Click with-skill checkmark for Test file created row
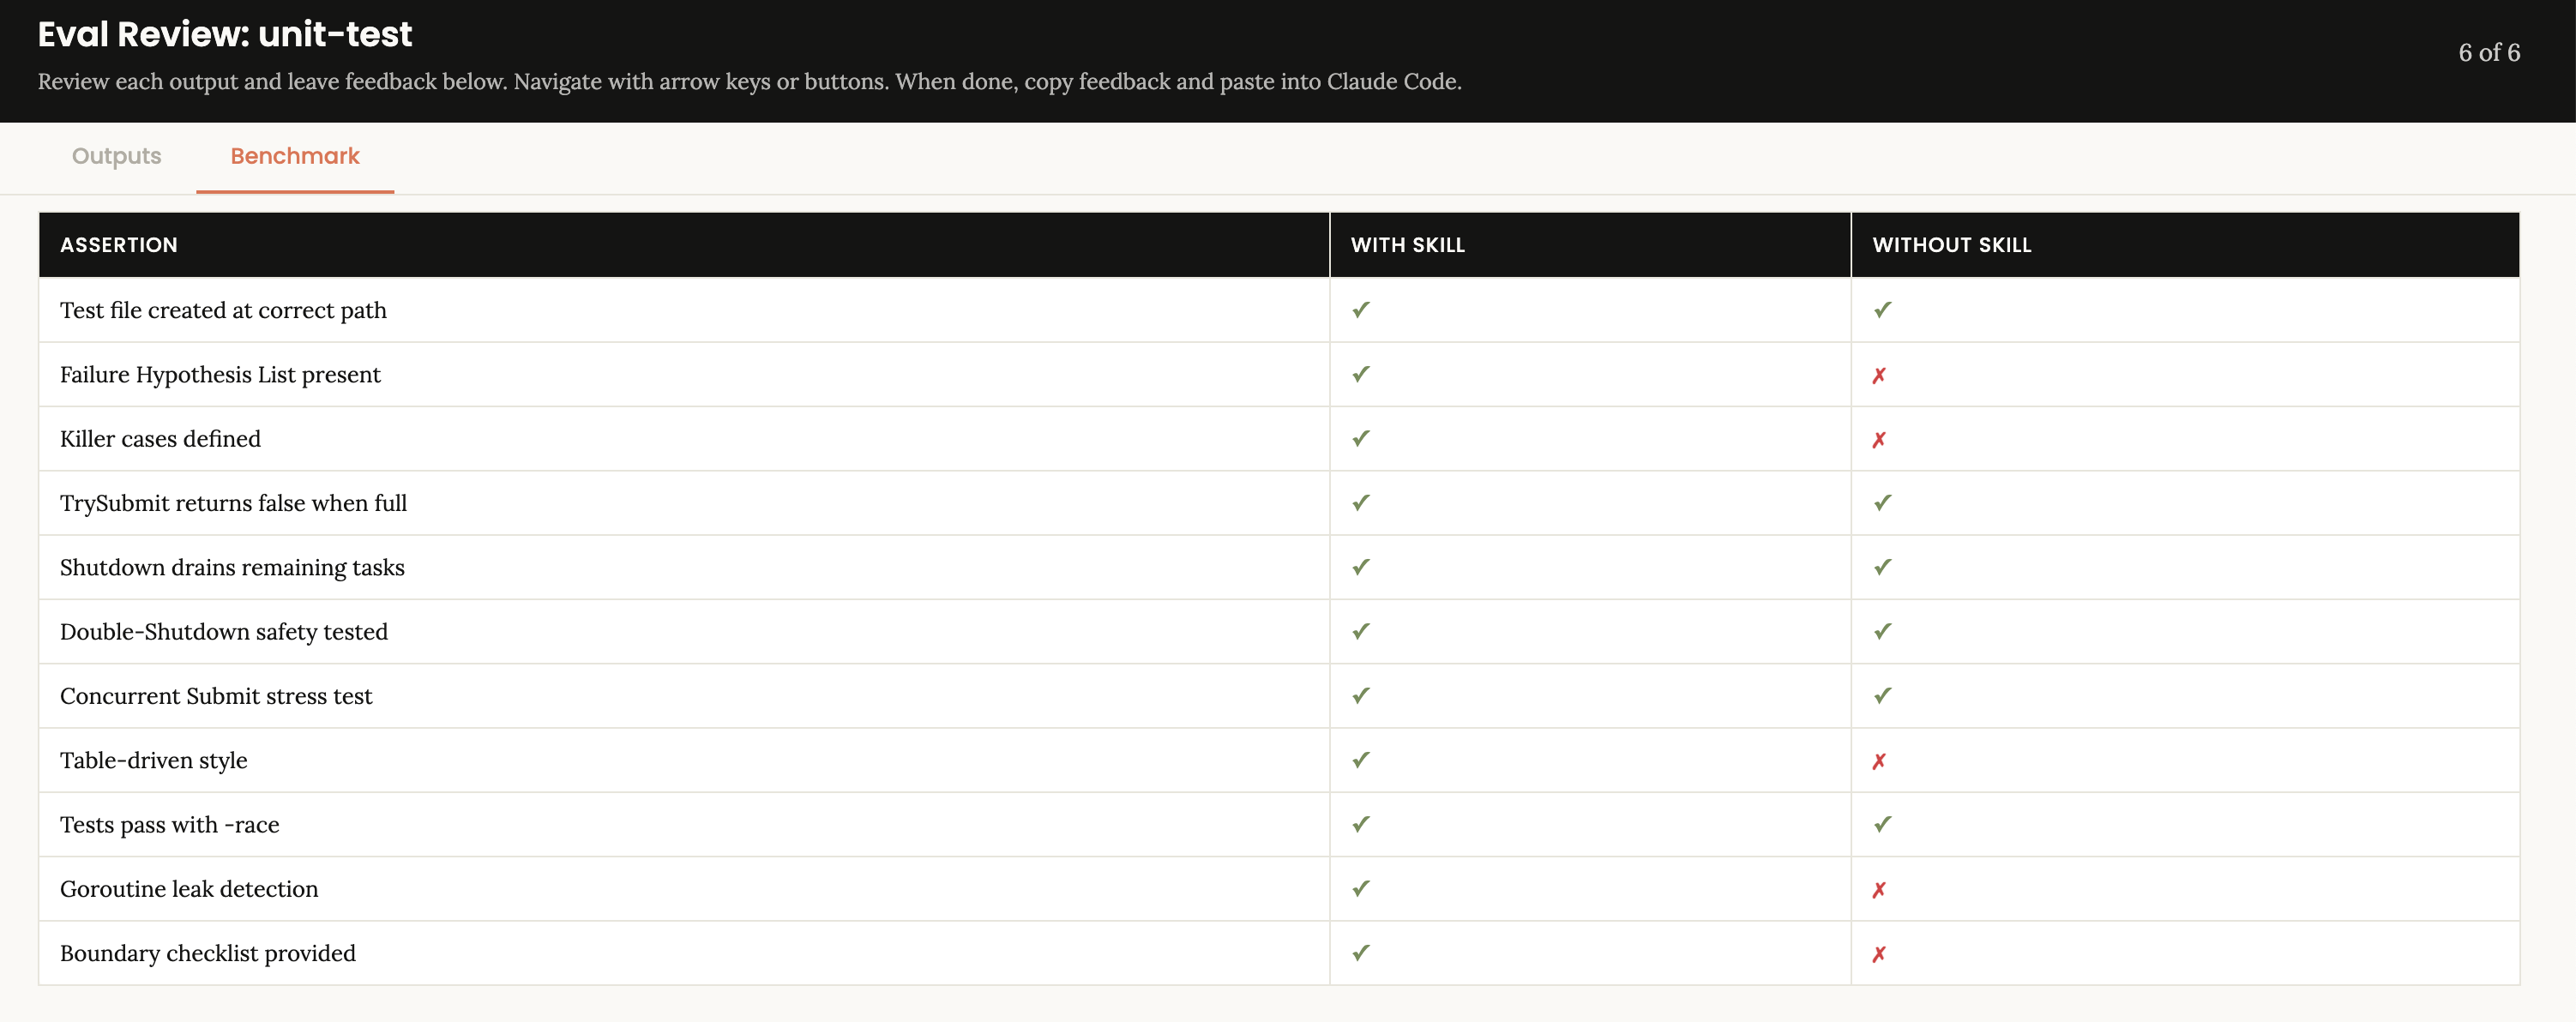The image size is (2576, 1022). tap(1360, 310)
